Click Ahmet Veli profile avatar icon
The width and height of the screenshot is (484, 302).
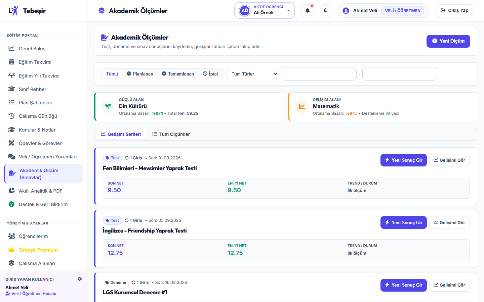[x=346, y=10]
